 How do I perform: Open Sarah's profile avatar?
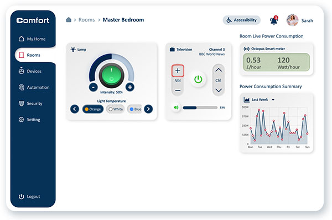[292, 20]
